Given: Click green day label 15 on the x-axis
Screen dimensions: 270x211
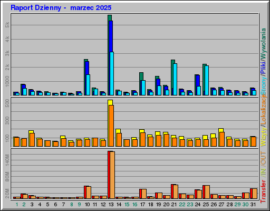Looking at the screenshot, I should pos(127,205).
